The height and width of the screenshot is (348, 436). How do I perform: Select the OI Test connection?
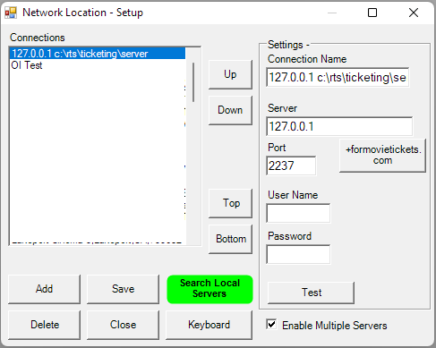coord(98,65)
